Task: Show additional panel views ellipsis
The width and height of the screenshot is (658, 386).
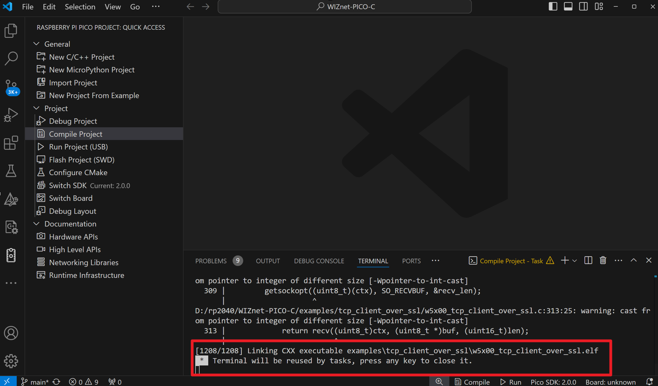Action: tap(436, 261)
